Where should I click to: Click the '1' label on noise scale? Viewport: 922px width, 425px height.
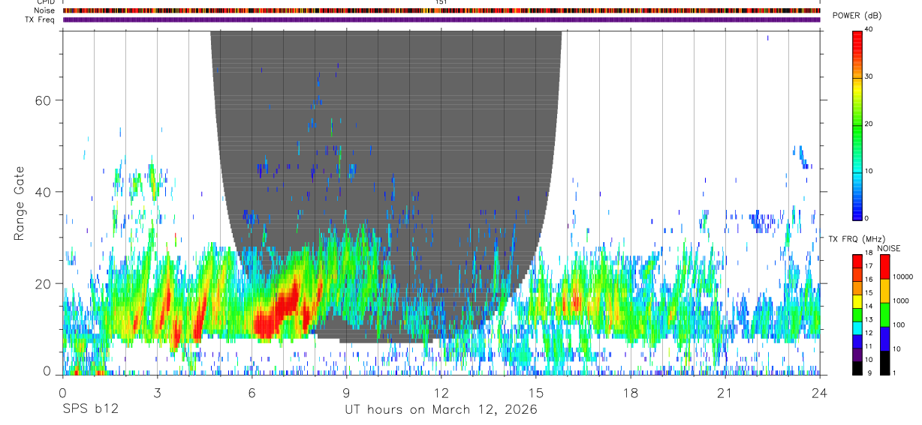(893, 373)
